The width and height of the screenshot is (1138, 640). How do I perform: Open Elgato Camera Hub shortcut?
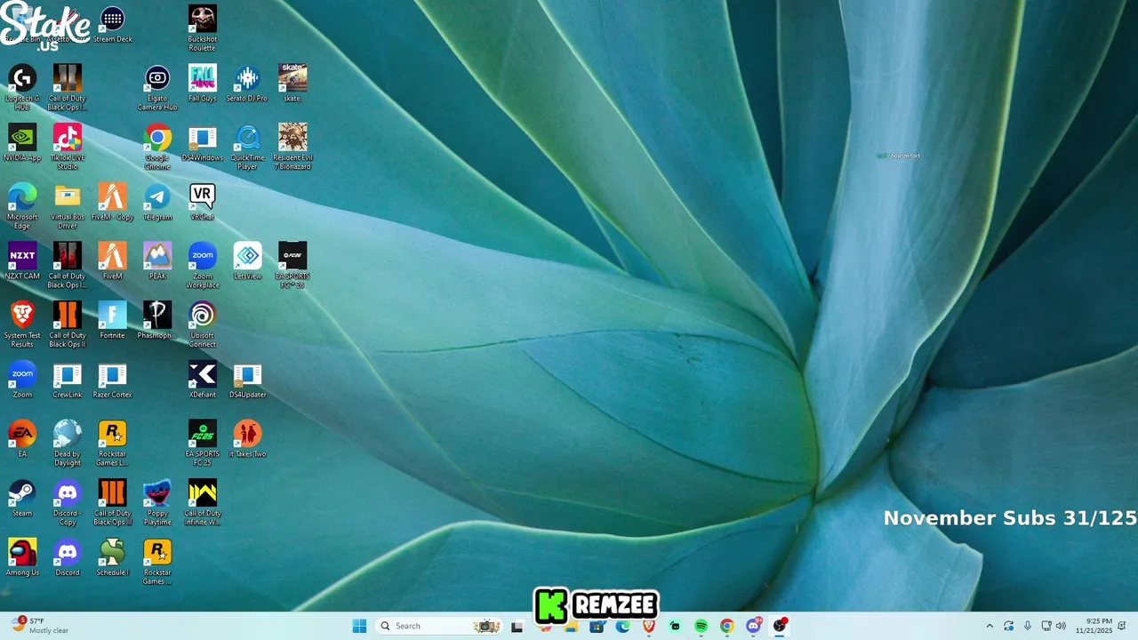(x=157, y=87)
